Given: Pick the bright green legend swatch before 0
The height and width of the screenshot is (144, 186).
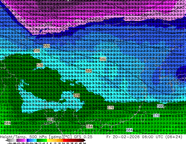Looking at the screenshot, I should tap(46, 140).
